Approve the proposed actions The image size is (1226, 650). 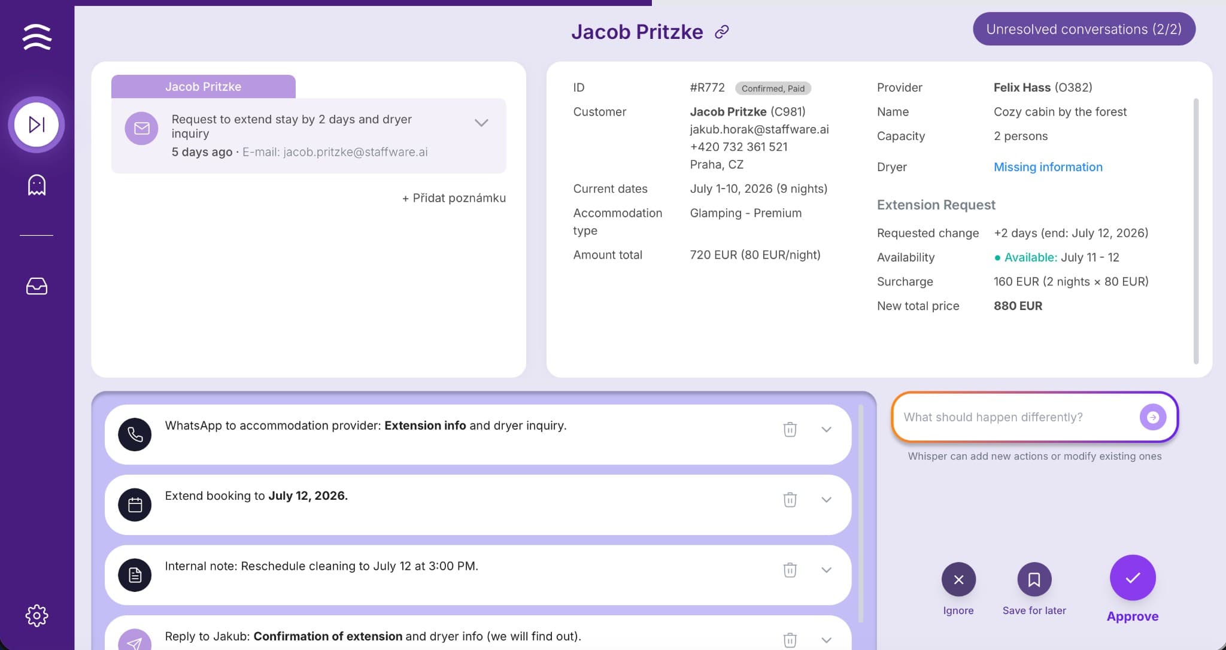coord(1131,578)
